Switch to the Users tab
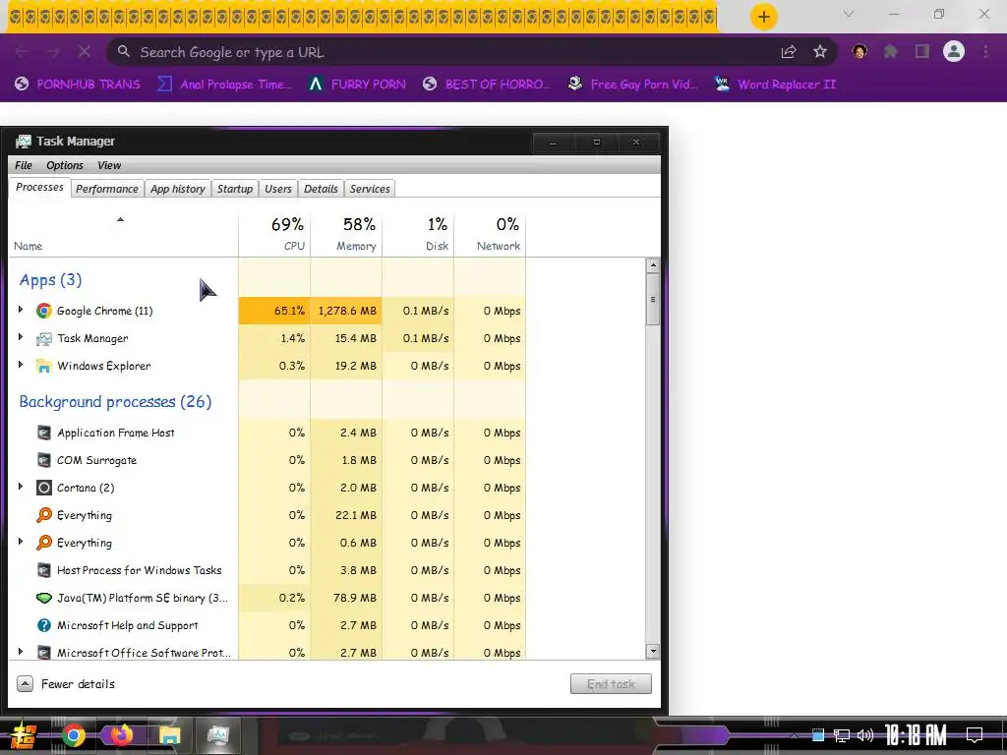 [x=278, y=189]
